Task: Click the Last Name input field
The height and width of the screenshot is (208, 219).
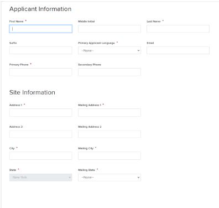Action: tap(178, 29)
